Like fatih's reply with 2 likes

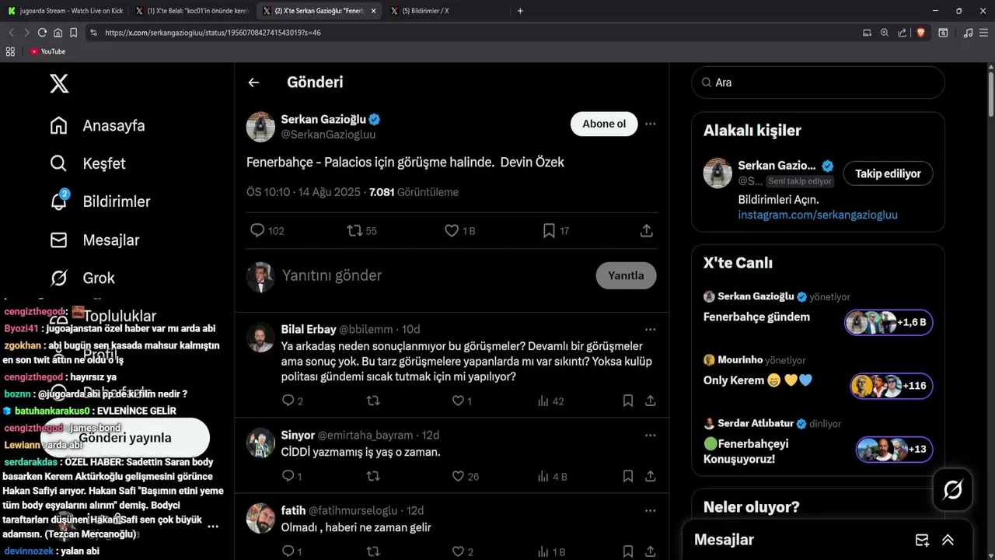pos(458,551)
